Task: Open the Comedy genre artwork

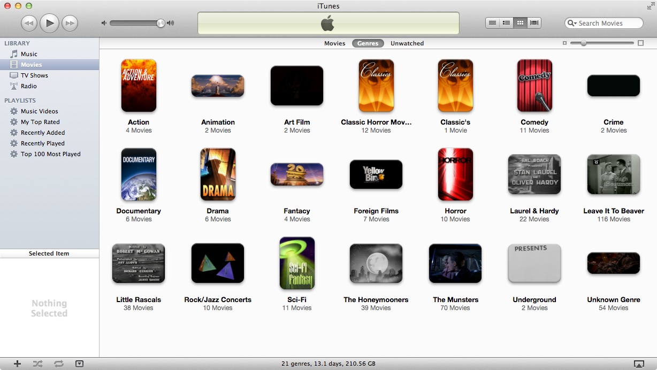Action: (534, 86)
